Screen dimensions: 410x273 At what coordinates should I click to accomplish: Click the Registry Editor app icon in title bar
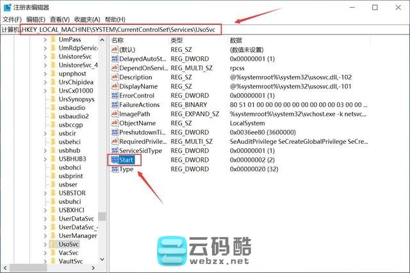point(7,7)
